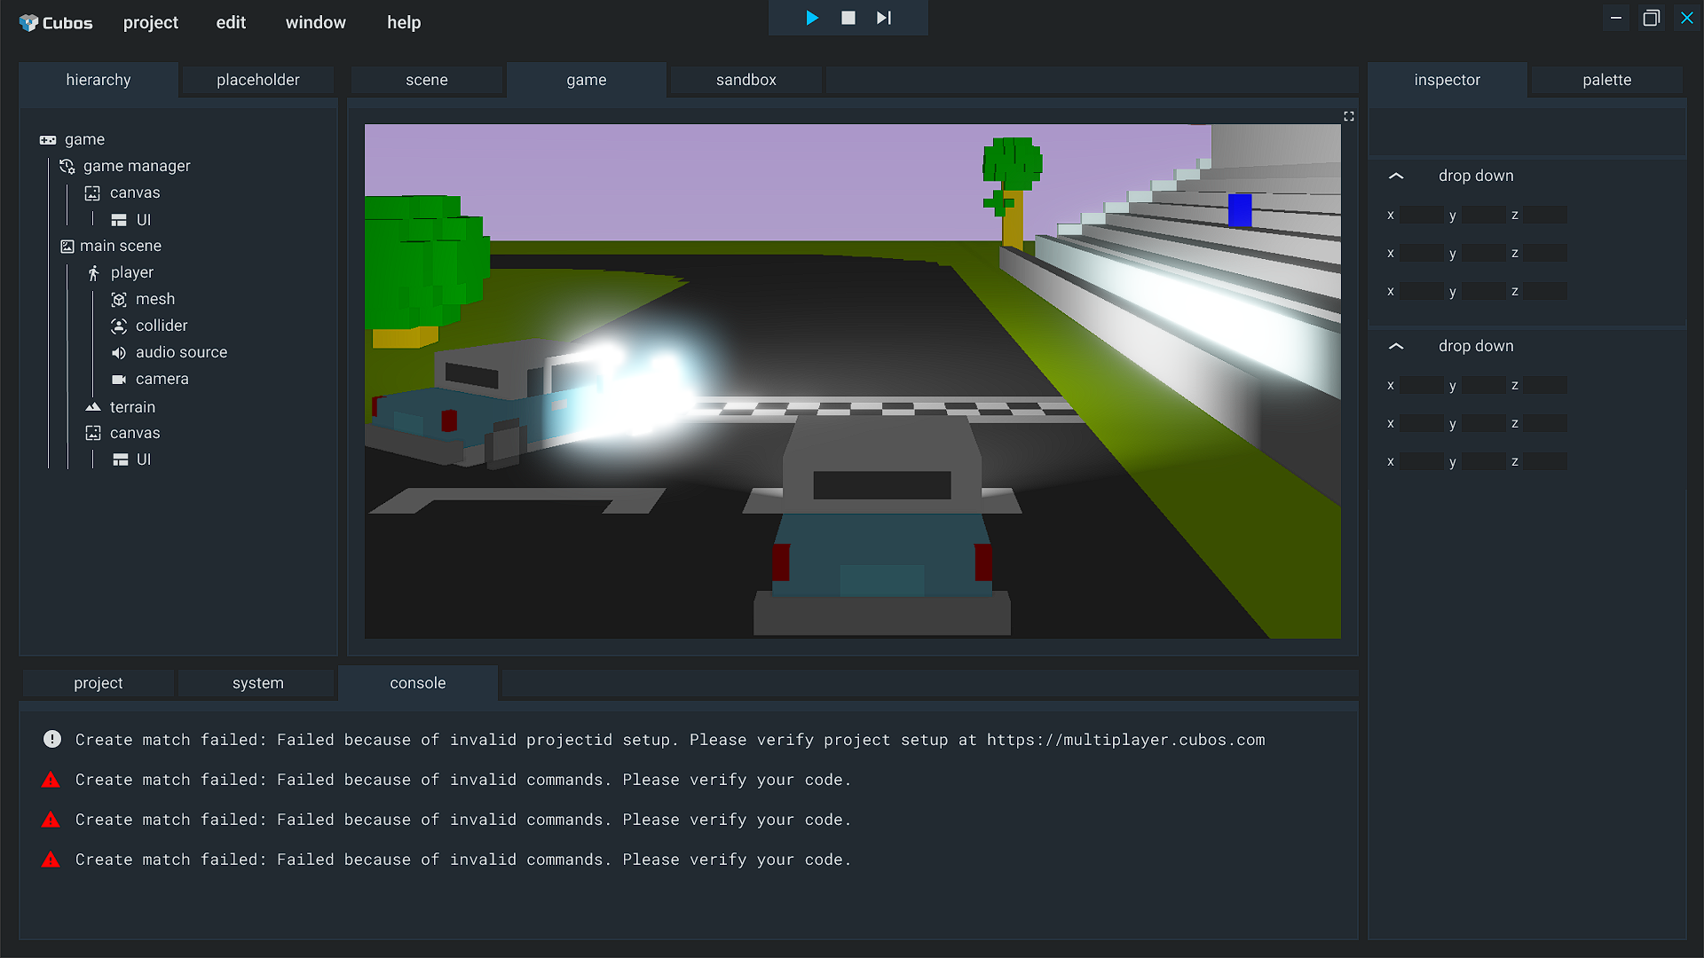Click the info icon on first console message
The width and height of the screenshot is (1704, 958).
52,739
